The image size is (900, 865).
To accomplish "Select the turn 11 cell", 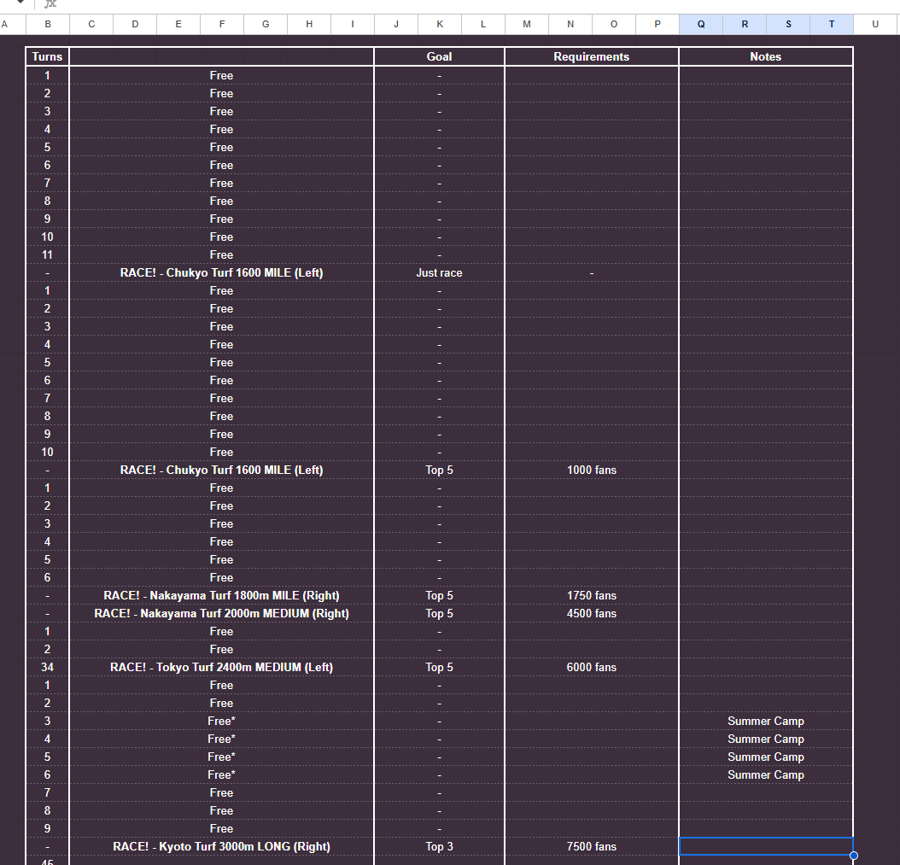I will 47,254.
